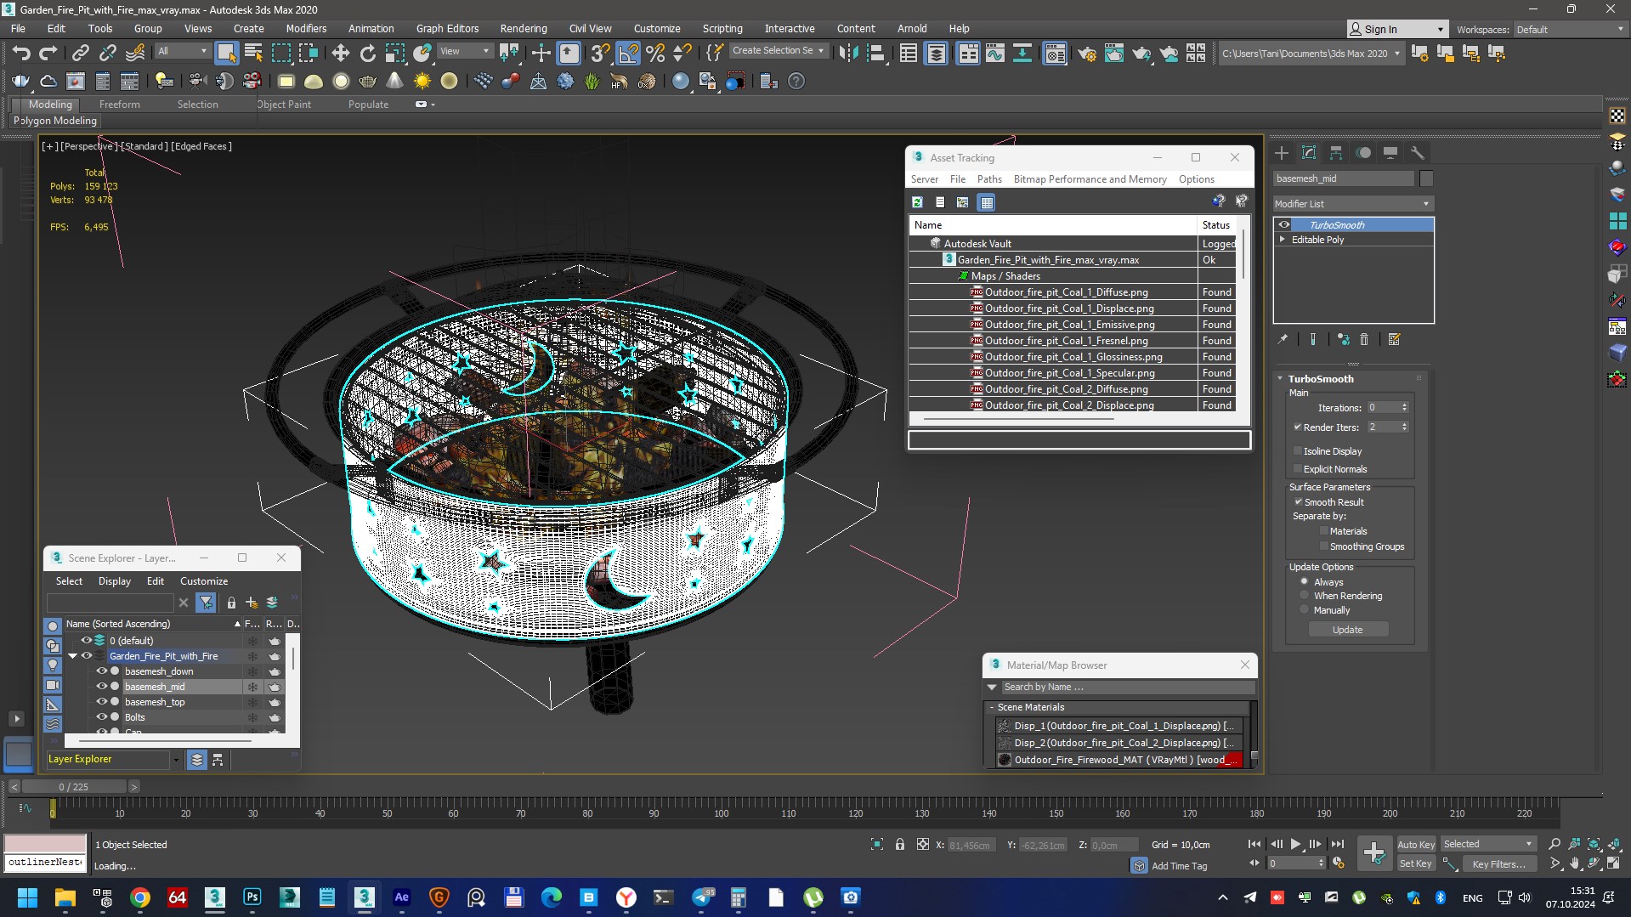Select the Select and Rotate tool
This screenshot has height=917, width=1631.
coord(367,53)
